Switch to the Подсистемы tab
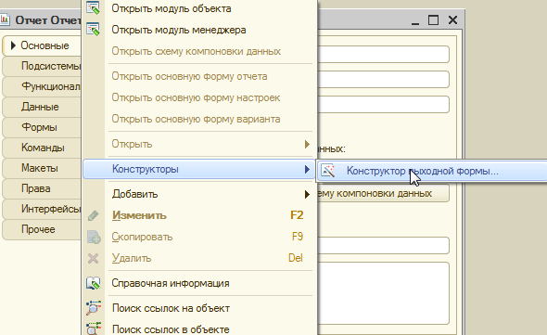The height and width of the screenshot is (335, 547). click(x=42, y=66)
